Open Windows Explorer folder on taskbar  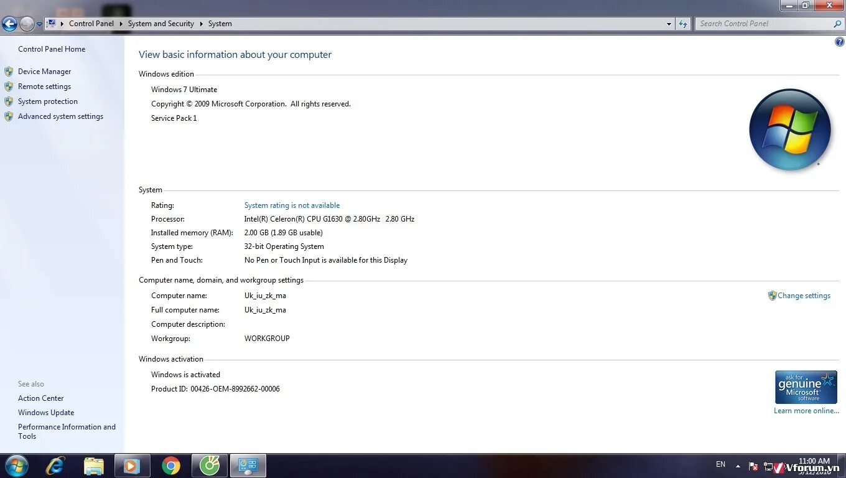click(x=94, y=466)
